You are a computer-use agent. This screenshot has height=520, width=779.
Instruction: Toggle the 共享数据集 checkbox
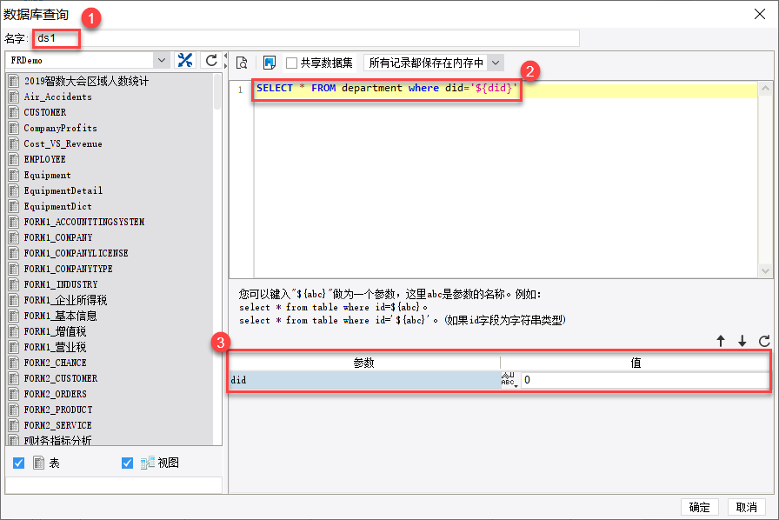coord(291,63)
